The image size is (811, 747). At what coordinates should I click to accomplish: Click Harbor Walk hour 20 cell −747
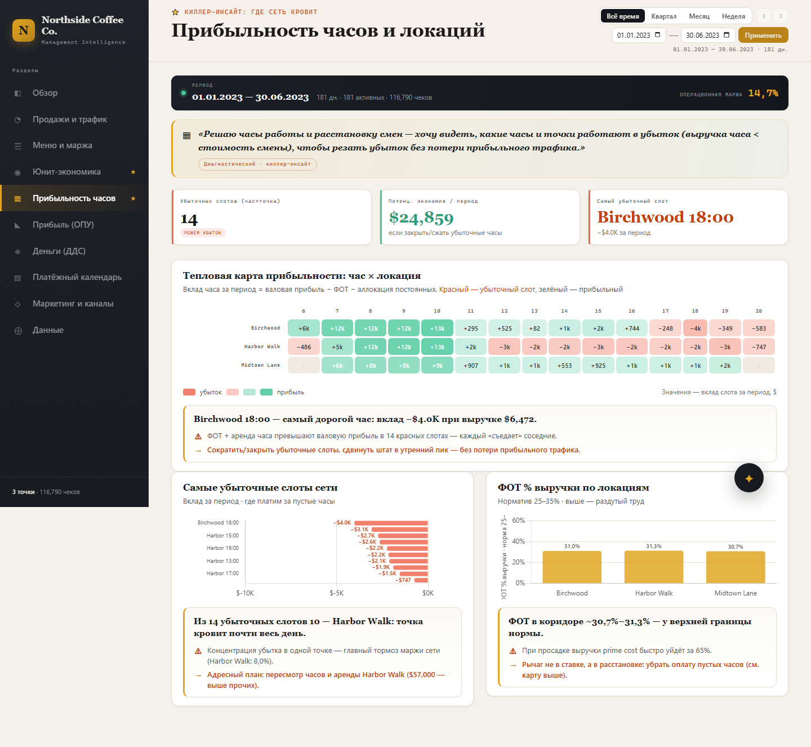point(759,347)
